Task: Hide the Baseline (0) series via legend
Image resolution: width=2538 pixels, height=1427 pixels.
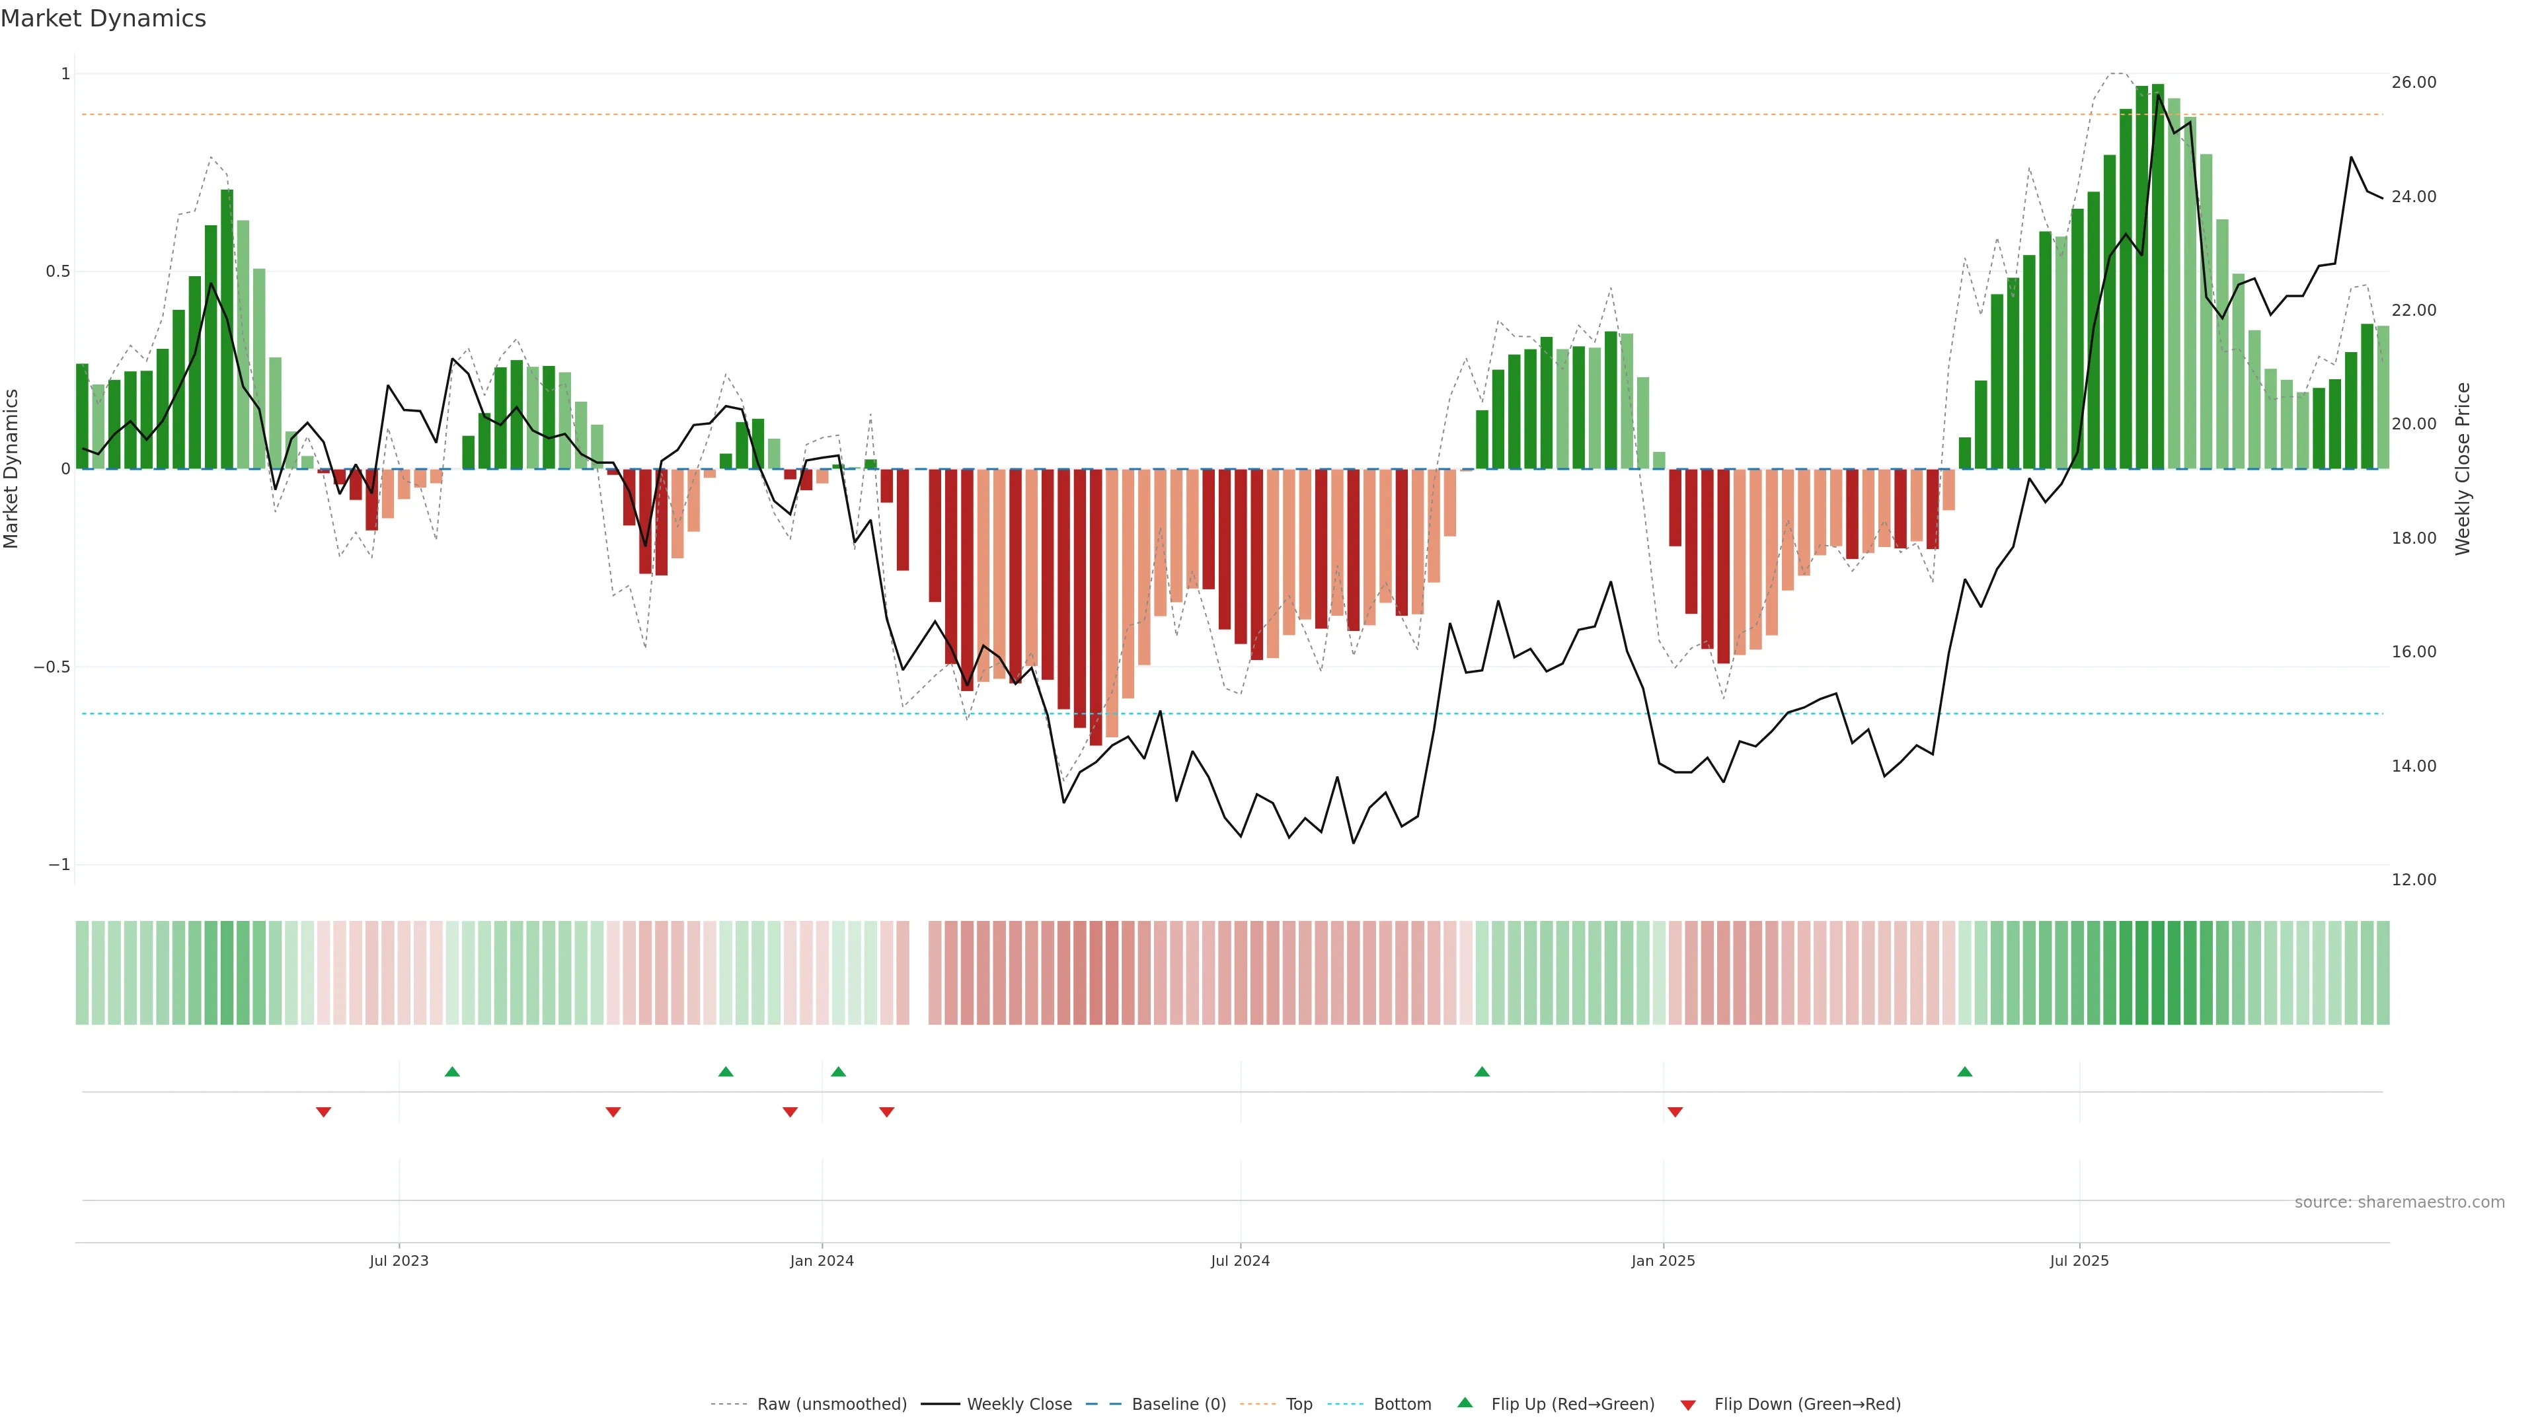Action: (x=1178, y=1405)
